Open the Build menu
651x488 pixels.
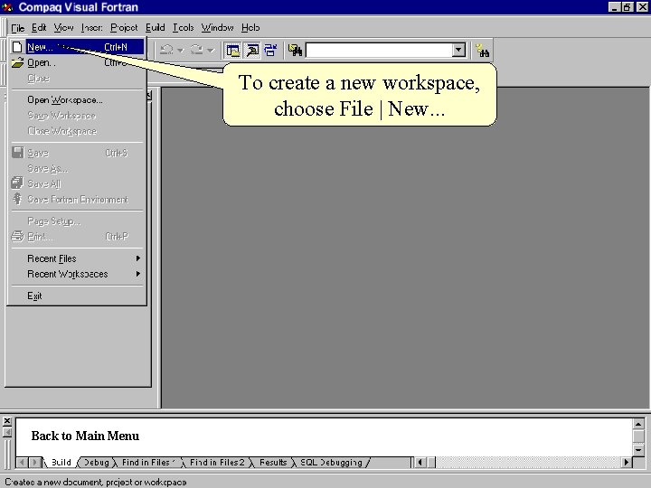(x=156, y=28)
